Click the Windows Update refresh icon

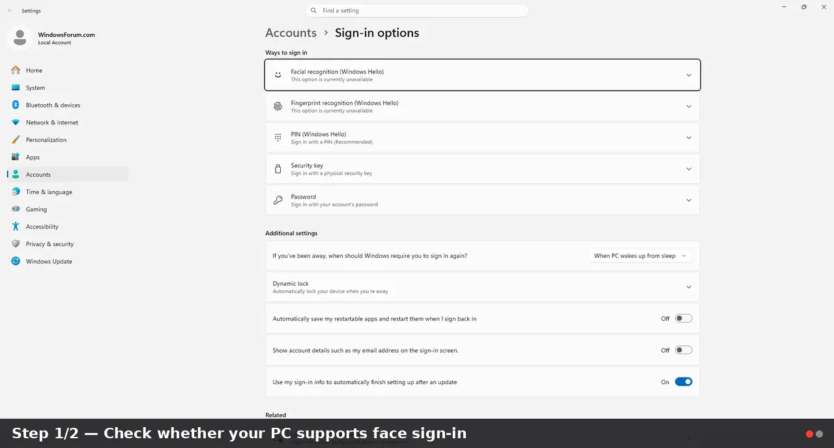[x=16, y=261]
